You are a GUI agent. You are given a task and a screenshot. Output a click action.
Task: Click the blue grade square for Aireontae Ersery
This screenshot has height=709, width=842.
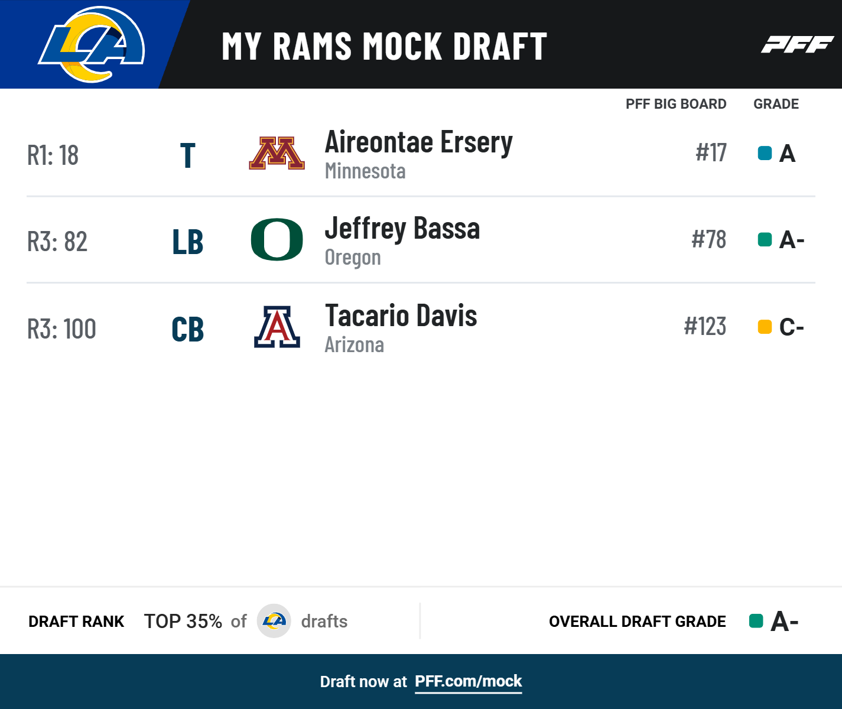(765, 154)
